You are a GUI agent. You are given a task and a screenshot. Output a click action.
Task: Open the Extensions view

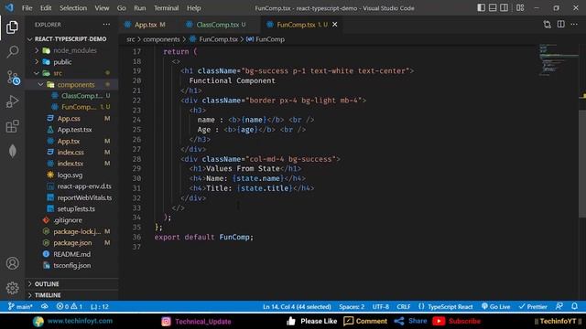point(12,126)
